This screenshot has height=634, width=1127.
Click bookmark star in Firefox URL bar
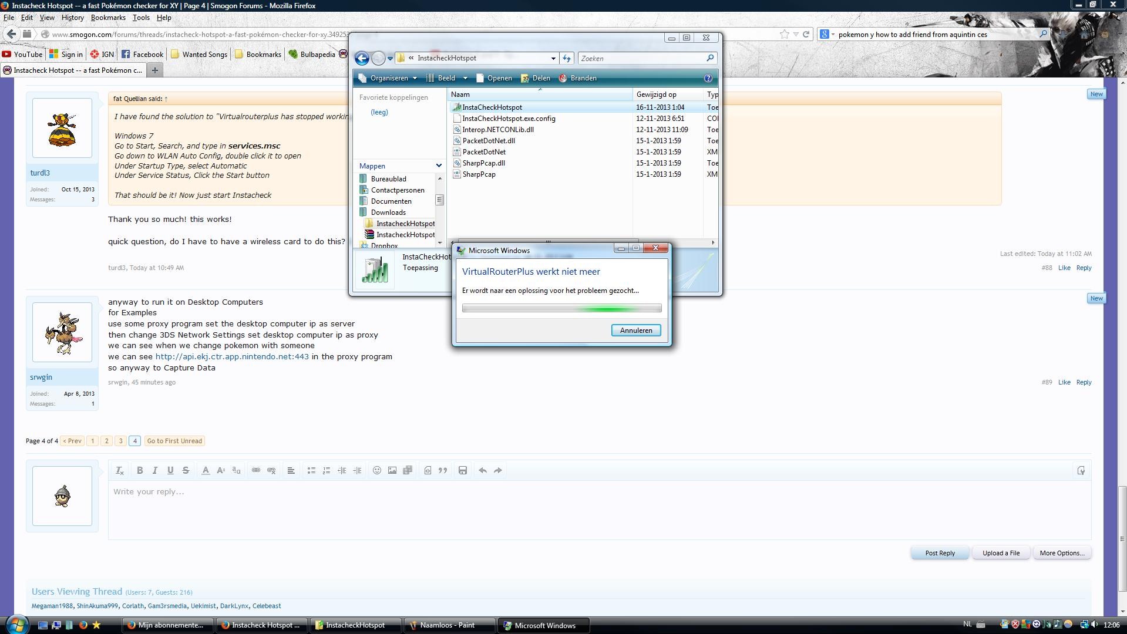(x=784, y=34)
